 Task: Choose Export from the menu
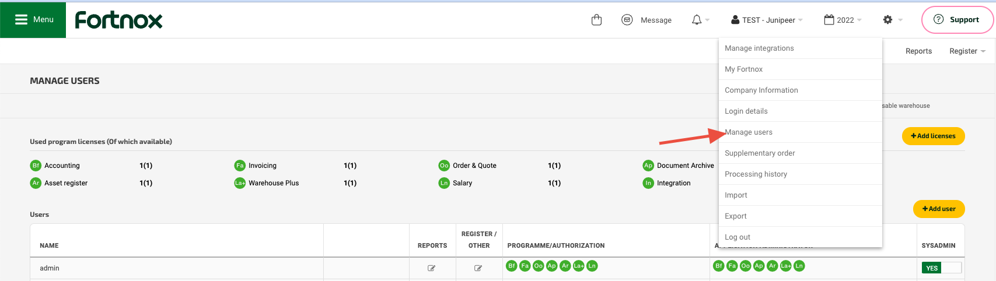coord(800,216)
